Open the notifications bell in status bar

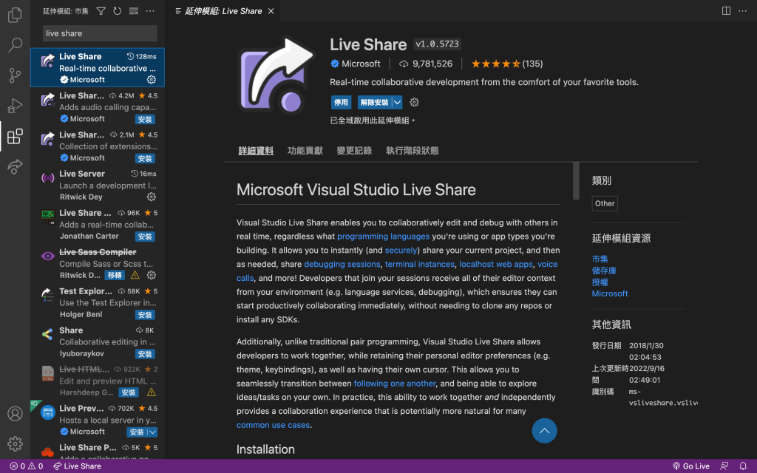(743, 466)
